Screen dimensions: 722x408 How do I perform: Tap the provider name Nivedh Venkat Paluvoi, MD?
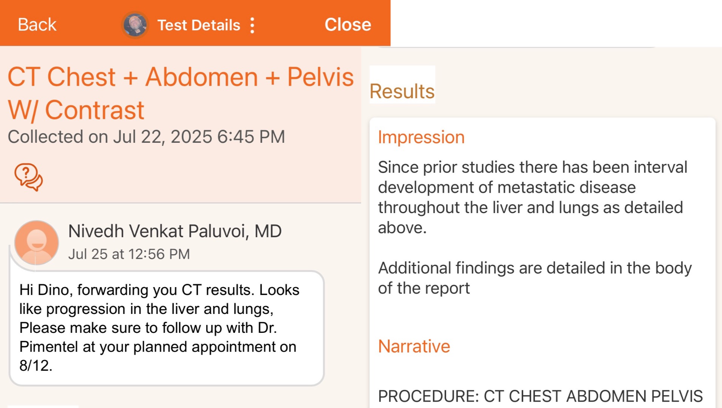pos(175,231)
